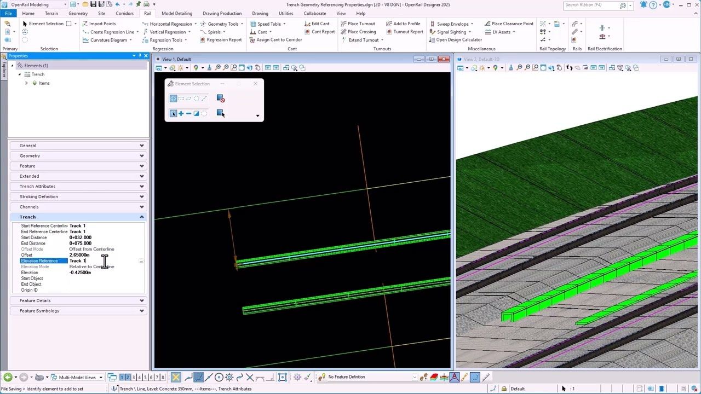Click Zoom Out in View 1 toolbar
The width and height of the screenshot is (701, 394).
[226, 68]
